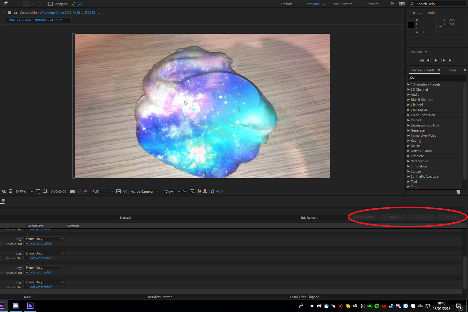Click the current time 0;00;00;00 display
Image resolution: width=468 pixels, height=312 pixels.
coord(58,192)
